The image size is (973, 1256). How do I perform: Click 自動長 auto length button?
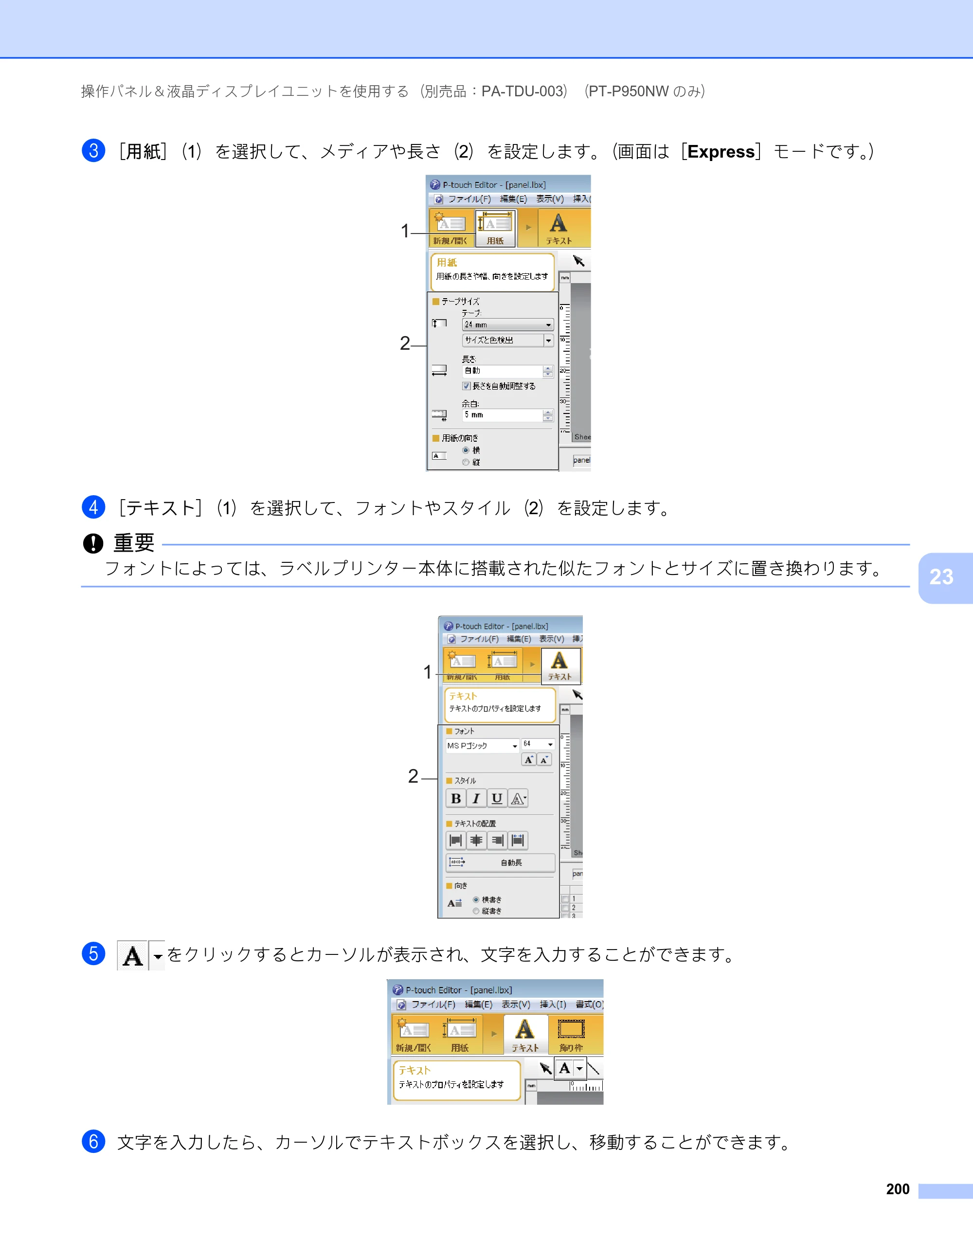501,862
